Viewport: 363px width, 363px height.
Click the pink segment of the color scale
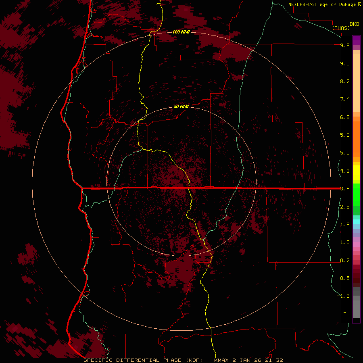(x=356, y=244)
